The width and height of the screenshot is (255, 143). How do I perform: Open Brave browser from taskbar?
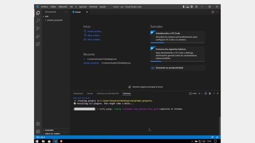61,141
